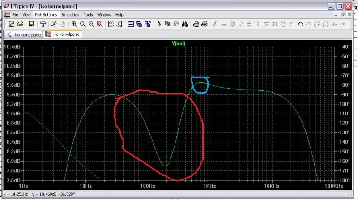The image size is (358, 200).
Task: Click the Cut scissors icon
Action: pos(159,24)
